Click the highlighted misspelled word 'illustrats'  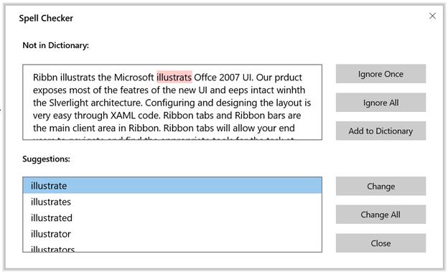tap(174, 77)
